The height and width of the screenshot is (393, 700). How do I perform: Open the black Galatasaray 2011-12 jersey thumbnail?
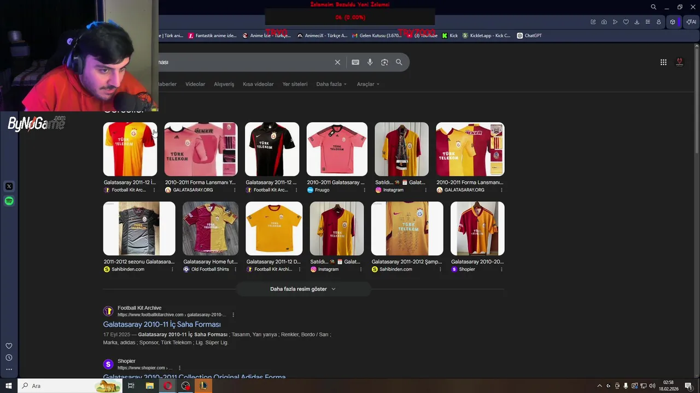(x=272, y=149)
